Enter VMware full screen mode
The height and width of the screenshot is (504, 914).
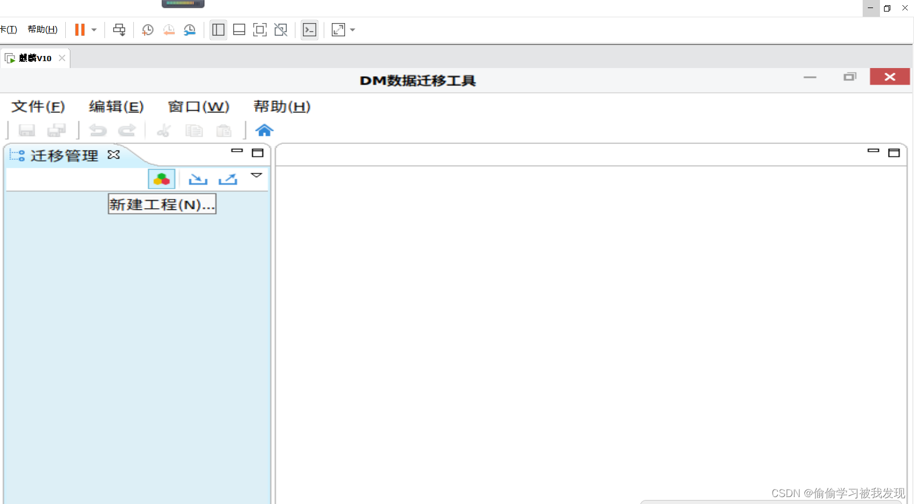(260, 30)
